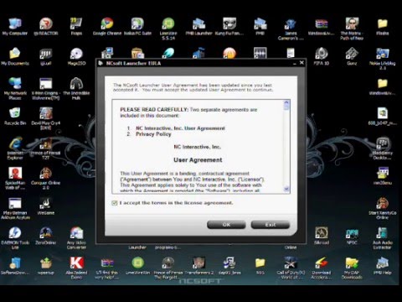Viewport: 402px width, 302px height.
Task: Select the PMB Help desktop icon
Action: click(x=383, y=266)
